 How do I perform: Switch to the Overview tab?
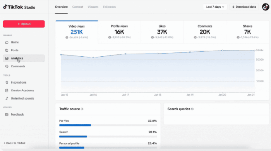(61, 7)
